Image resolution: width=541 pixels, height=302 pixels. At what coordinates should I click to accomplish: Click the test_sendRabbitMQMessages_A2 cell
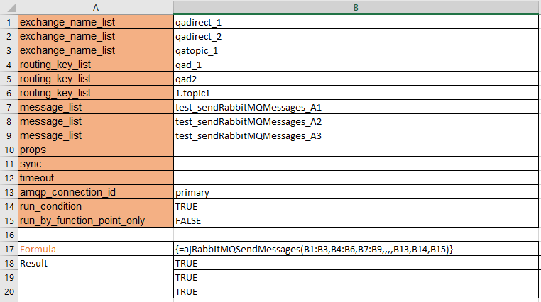(356, 121)
